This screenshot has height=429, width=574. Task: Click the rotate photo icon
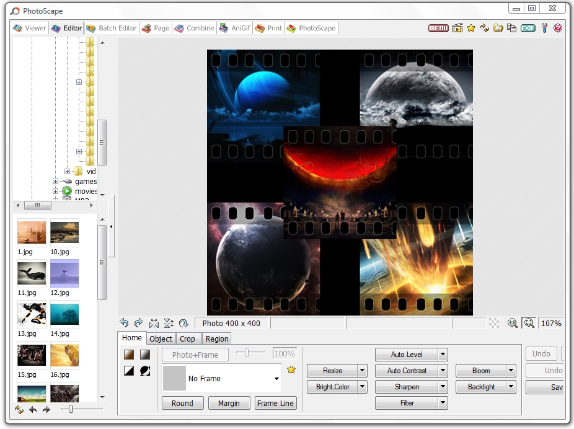coord(183,323)
